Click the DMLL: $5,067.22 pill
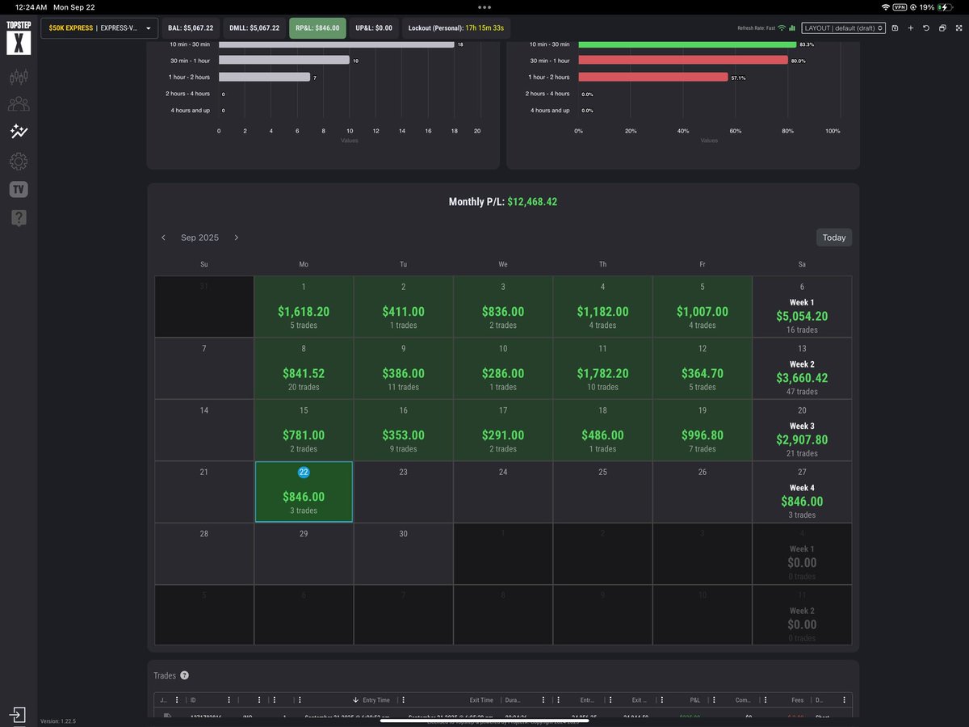This screenshot has height=727, width=969. (x=254, y=28)
